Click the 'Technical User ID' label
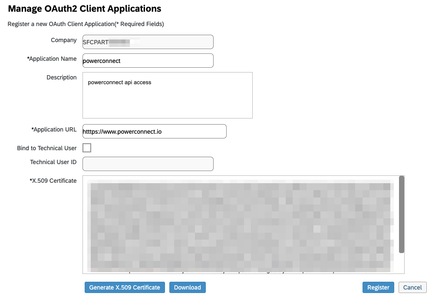The width and height of the screenshot is (432, 303). [53, 162]
